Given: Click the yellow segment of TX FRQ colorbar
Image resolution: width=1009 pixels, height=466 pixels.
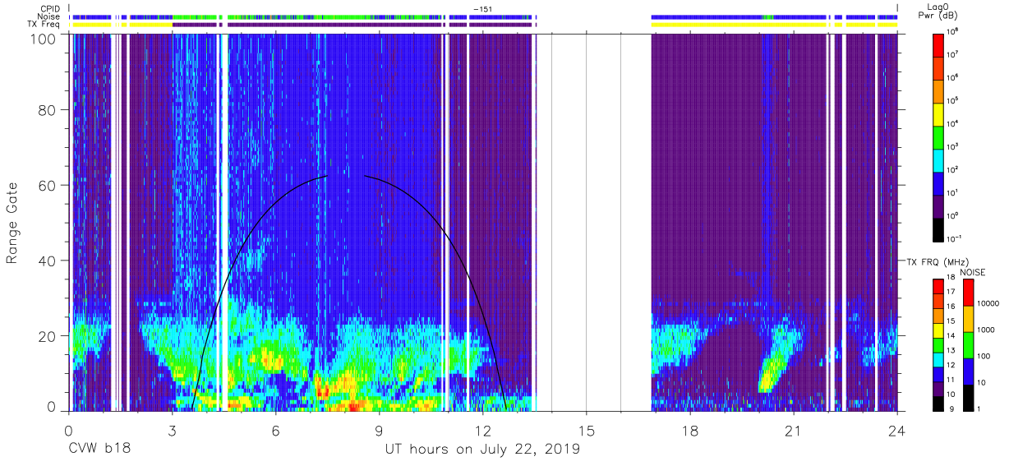Looking at the screenshot, I should click(x=938, y=330).
